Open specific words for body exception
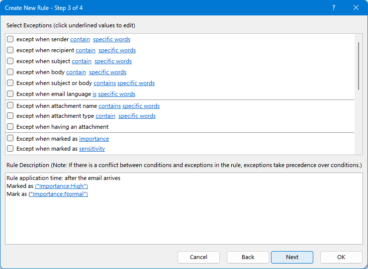This screenshot has height=269, width=368. click(x=108, y=72)
